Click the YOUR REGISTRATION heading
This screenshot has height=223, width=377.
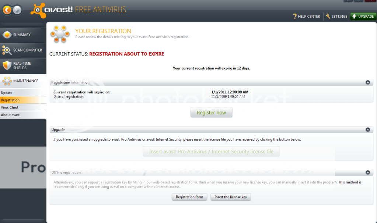click(103, 31)
